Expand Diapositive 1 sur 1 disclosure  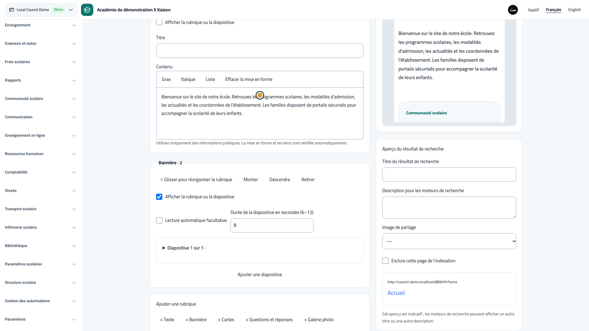click(184, 248)
